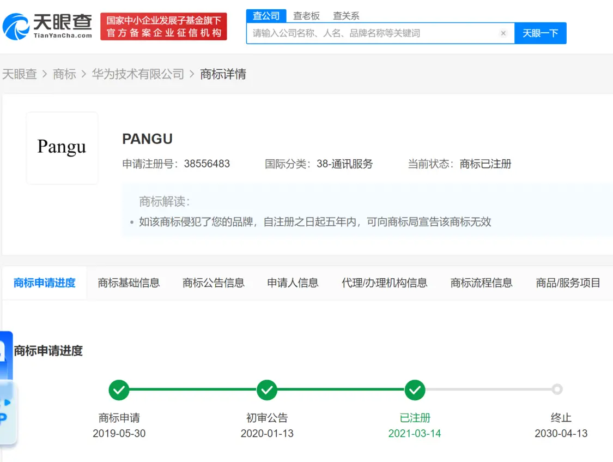613x462 pixels.
Task: Click the 初审公告 green checkmark
Action: pyautogui.click(x=267, y=390)
